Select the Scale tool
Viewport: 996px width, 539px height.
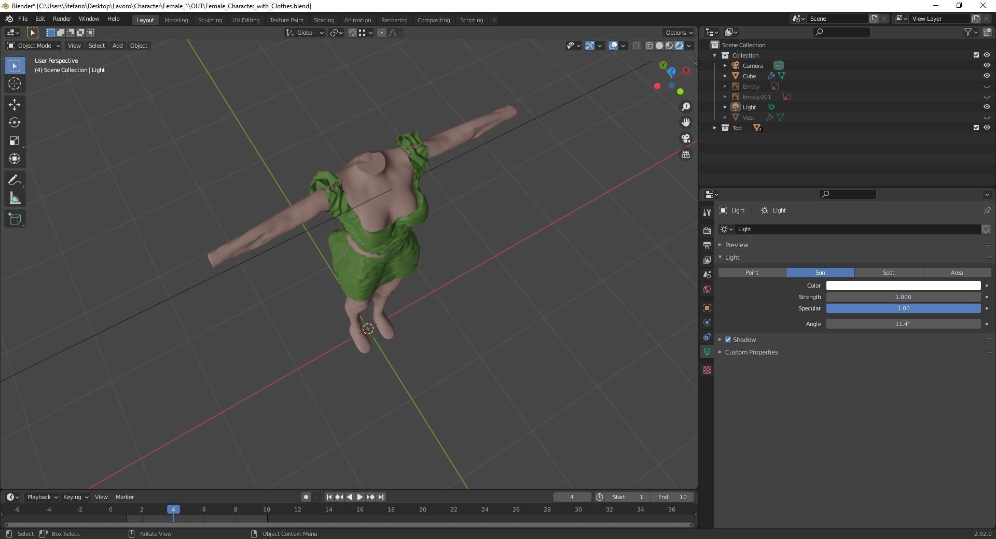click(x=15, y=141)
